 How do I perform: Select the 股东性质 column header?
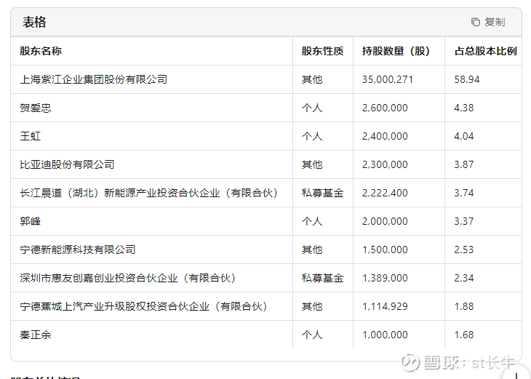tap(322, 51)
